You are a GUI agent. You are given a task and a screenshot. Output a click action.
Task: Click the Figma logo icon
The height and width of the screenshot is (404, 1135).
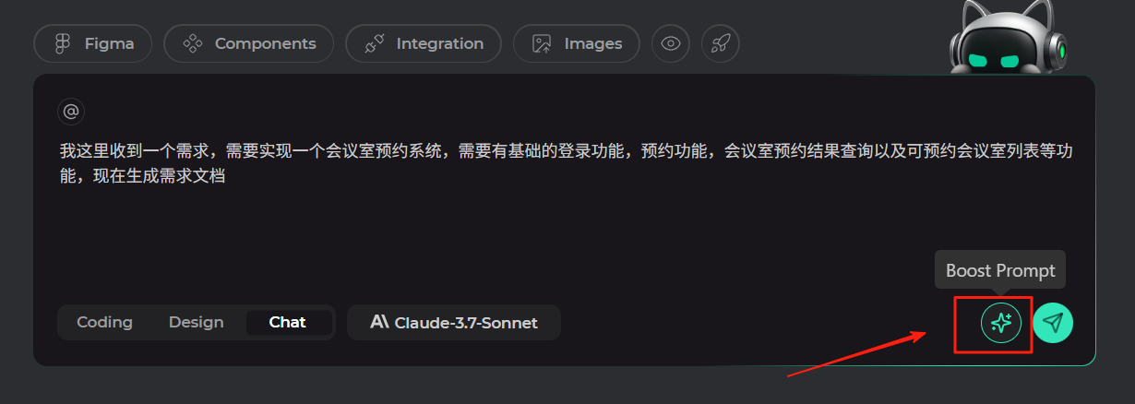point(63,43)
